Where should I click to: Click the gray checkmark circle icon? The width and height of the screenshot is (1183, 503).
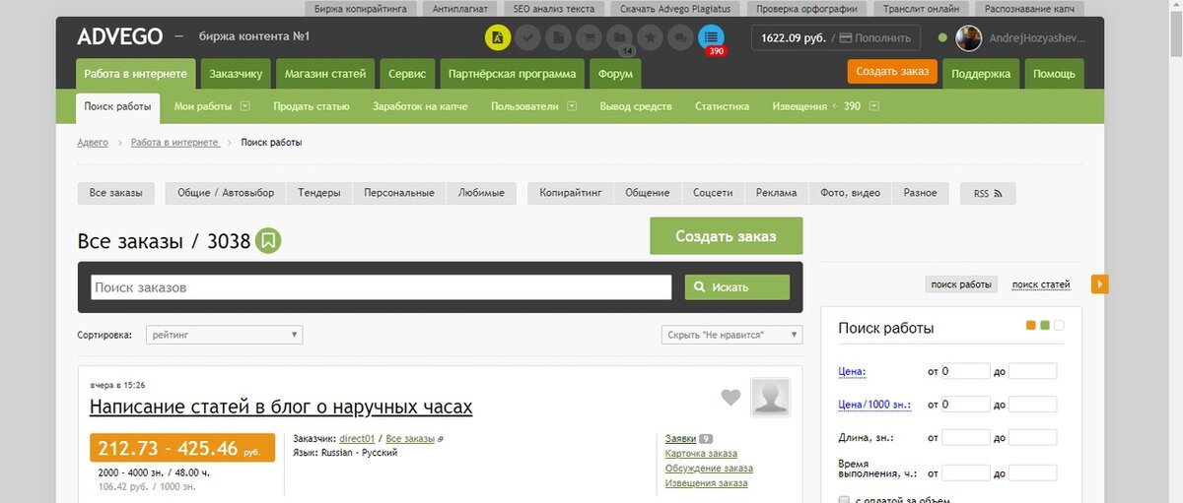(x=528, y=38)
